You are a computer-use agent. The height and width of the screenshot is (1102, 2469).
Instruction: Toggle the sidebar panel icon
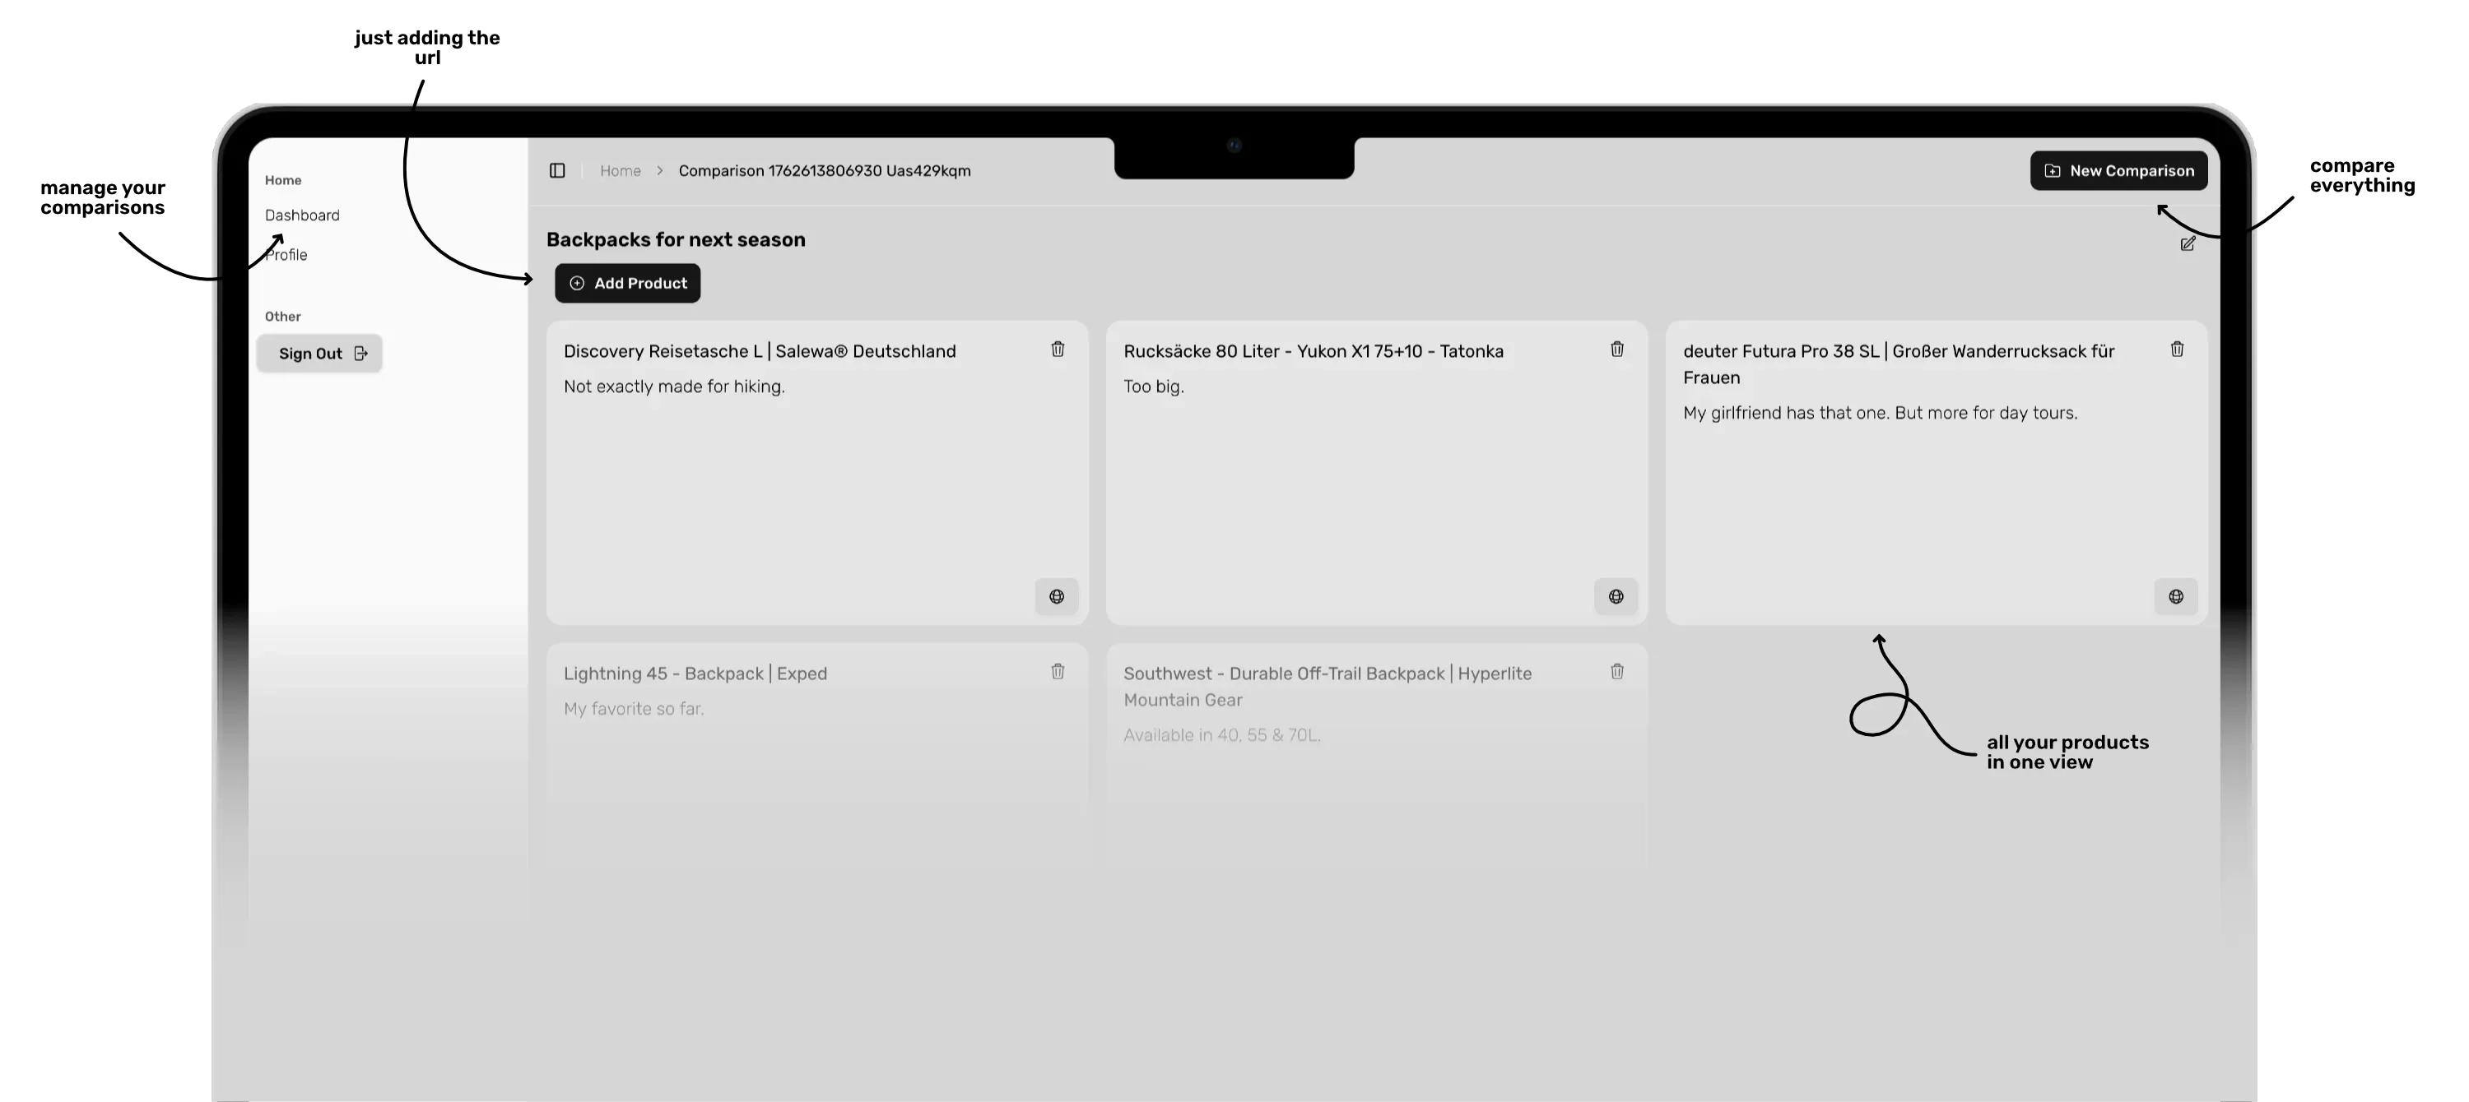(x=557, y=170)
